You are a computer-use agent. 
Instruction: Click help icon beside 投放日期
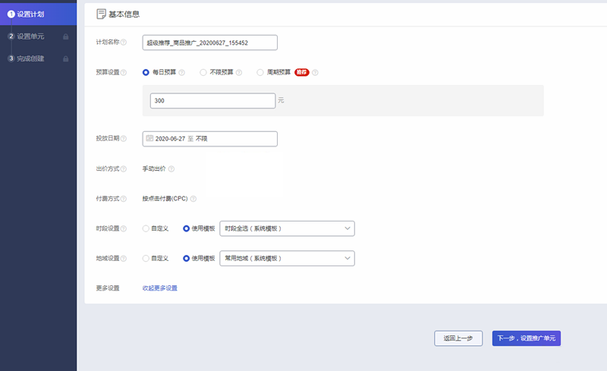[x=124, y=139]
